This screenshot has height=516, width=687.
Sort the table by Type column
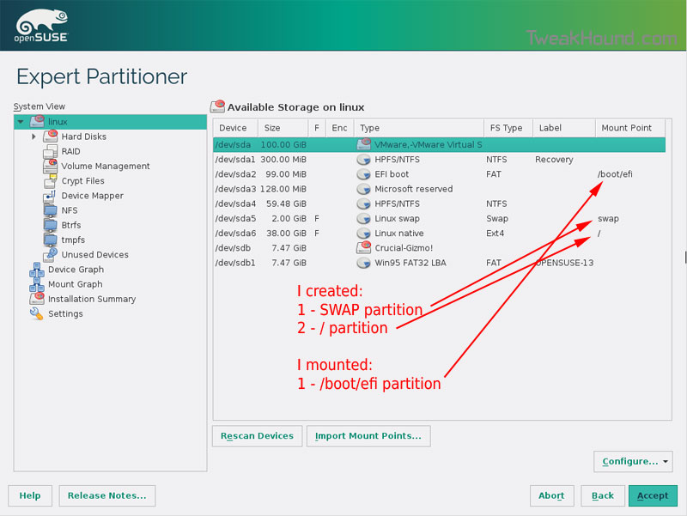tap(419, 128)
